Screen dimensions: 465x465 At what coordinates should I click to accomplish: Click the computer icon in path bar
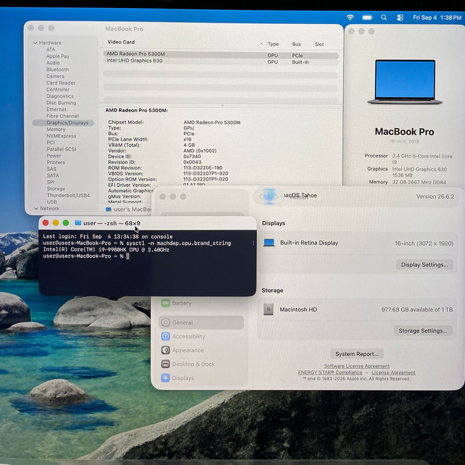tap(108, 209)
